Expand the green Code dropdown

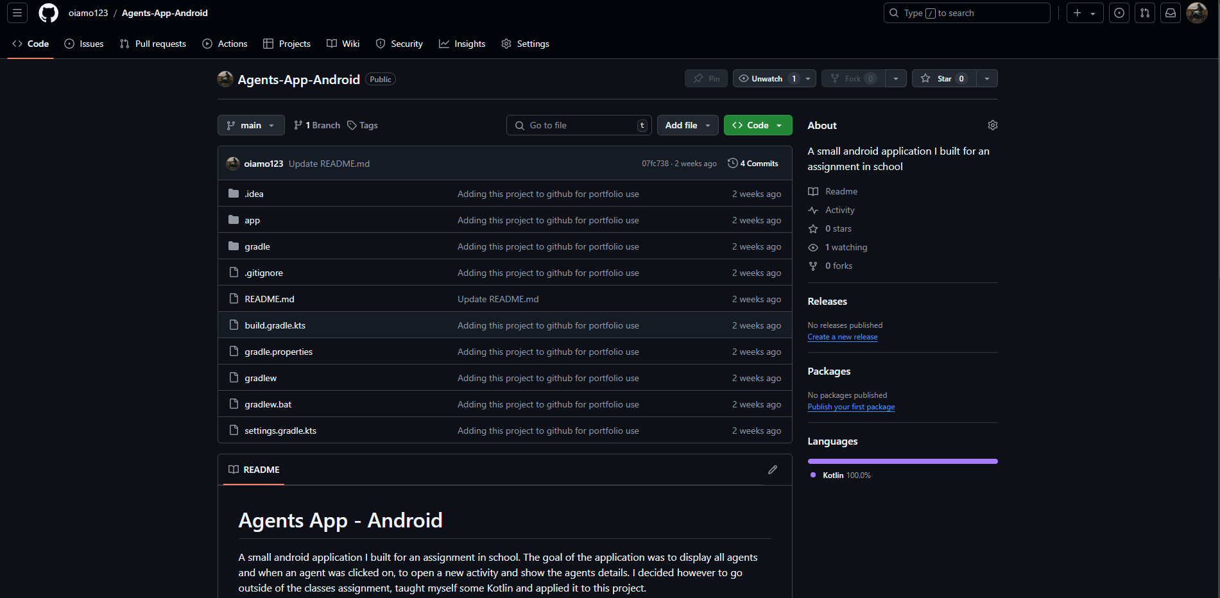tap(757, 125)
